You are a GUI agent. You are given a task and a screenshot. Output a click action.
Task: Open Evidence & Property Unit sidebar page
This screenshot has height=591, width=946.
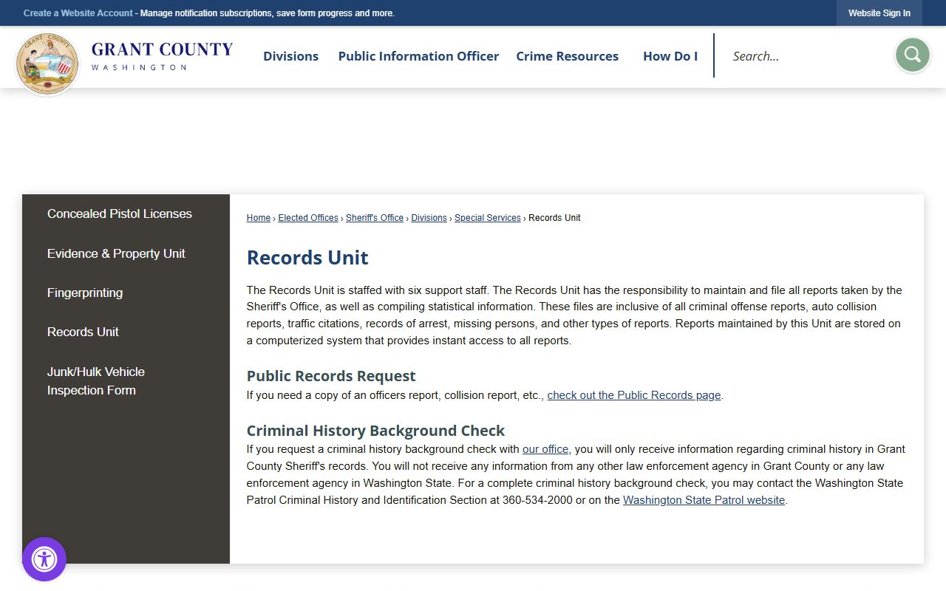pyautogui.click(x=116, y=253)
